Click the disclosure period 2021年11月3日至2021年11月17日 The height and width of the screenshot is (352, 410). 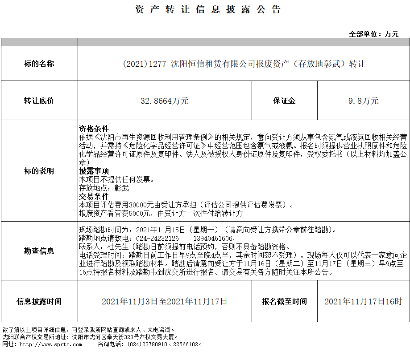(165, 301)
